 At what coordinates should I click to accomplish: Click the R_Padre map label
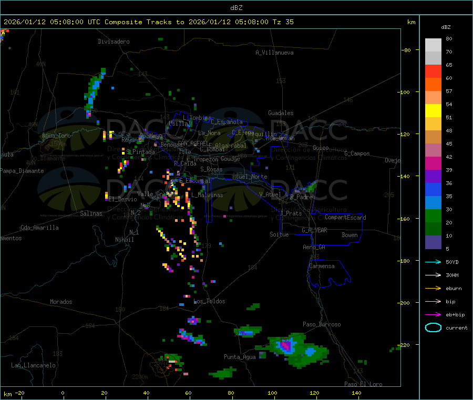(301, 197)
